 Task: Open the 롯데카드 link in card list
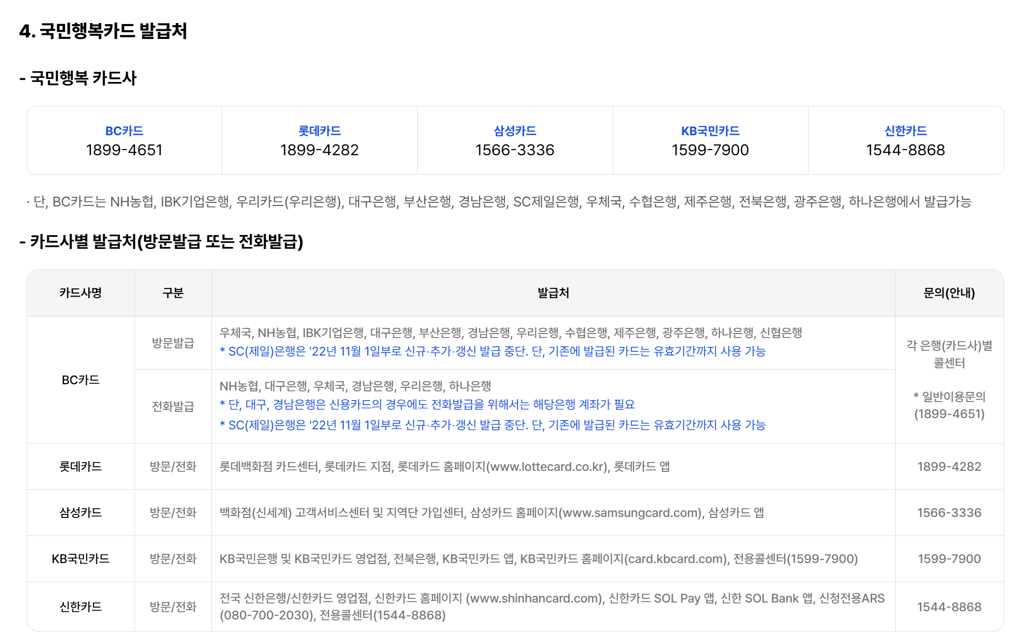(319, 131)
